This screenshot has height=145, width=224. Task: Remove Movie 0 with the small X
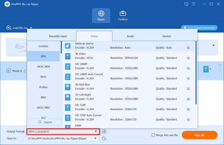coord(220,65)
